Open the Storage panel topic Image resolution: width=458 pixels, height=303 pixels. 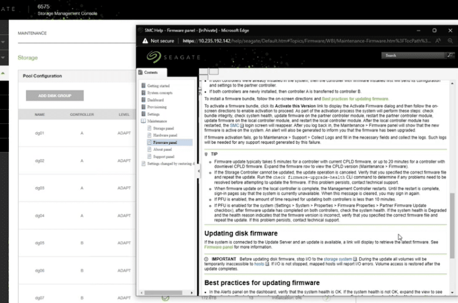pos(163,128)
